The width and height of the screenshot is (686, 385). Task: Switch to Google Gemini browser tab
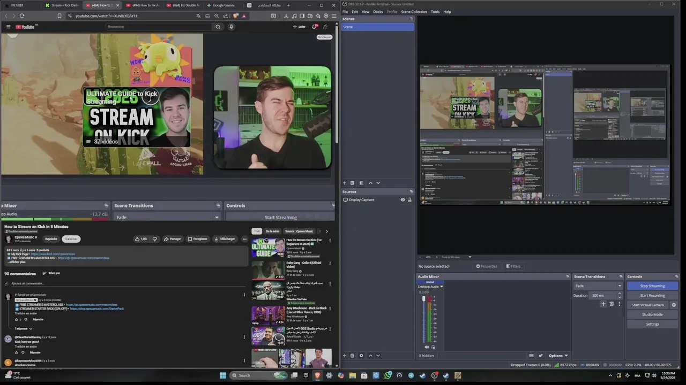tap(223, 5)
